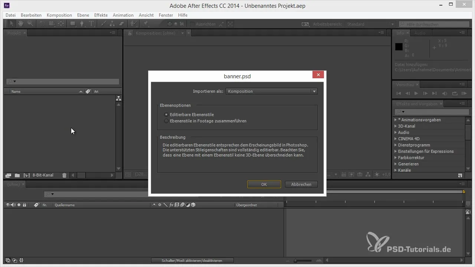This screenshot has height=267, width=475.
Task: Select the Clone Stamp tool
Action: [x=112, y=24]
